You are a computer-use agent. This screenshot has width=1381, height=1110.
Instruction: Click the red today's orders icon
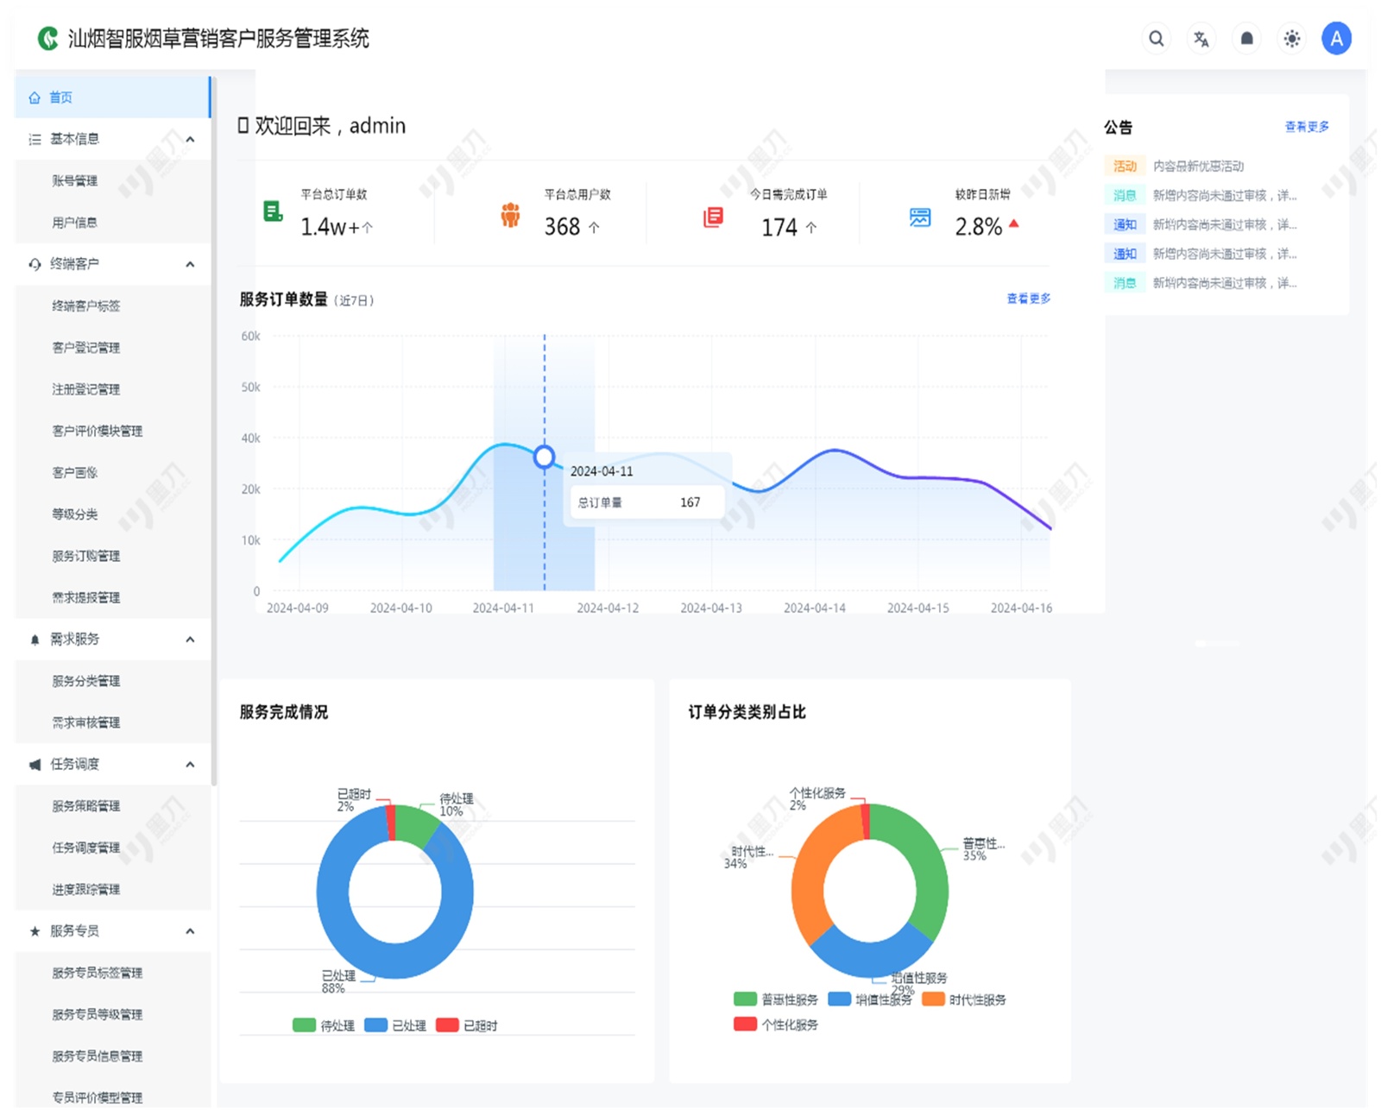point(713,217)
